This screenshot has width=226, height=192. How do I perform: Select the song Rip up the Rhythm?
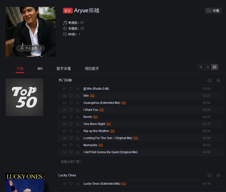point(96,131)
